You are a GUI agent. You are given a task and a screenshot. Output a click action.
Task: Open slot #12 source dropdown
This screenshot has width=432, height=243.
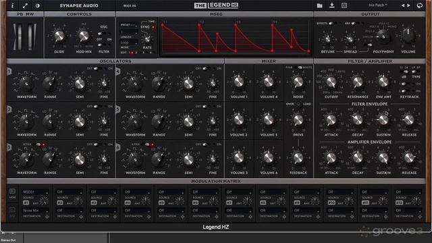pyautogui.click(x=408, y=192)
